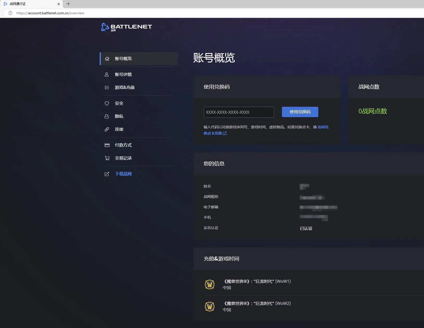Click the lock icon for 隐私
Viewport: 424px width, 328px height.
pyautogui.click(x=107, y=116)
